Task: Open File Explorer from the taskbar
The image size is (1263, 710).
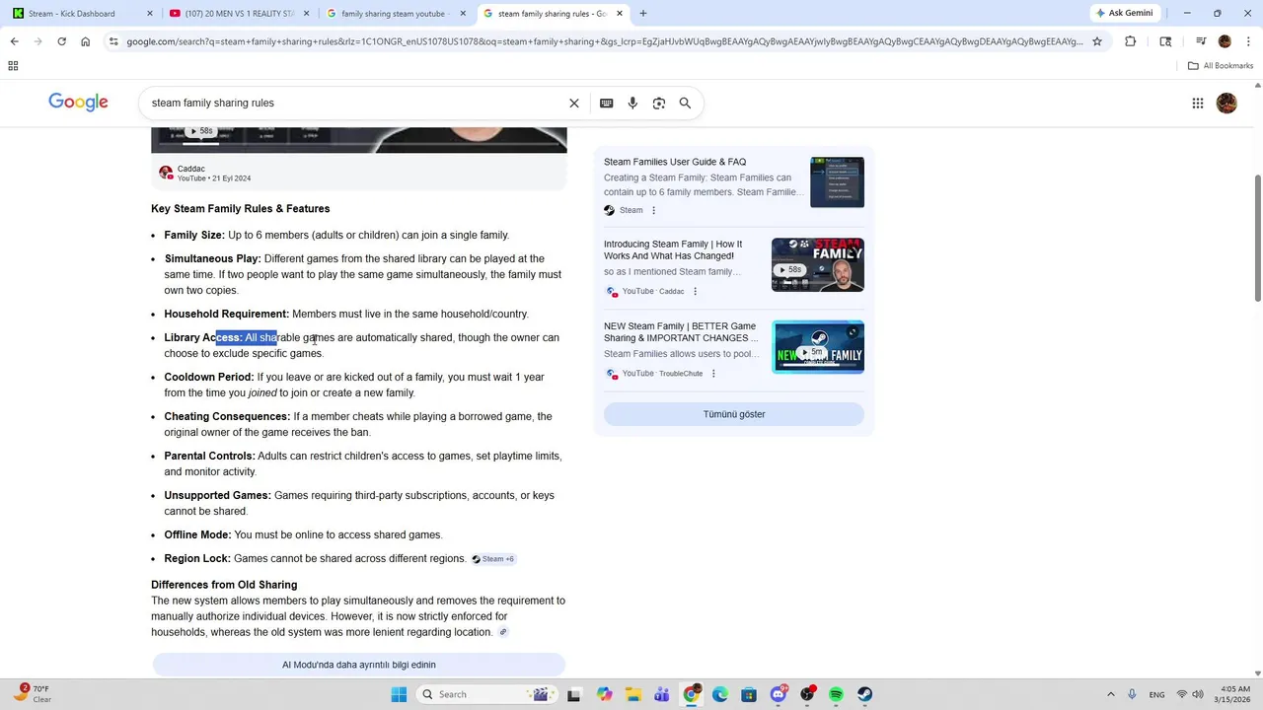Action: 632,694
